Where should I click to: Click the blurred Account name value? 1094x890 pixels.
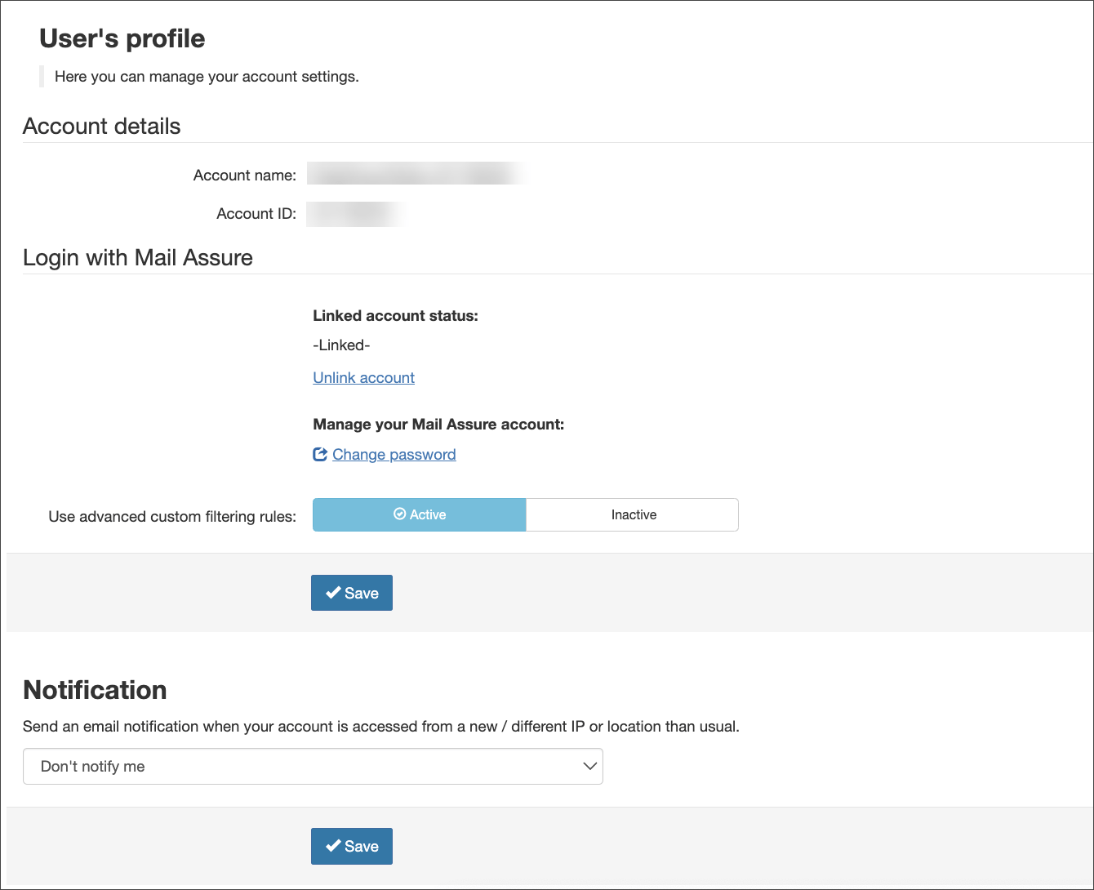coord(416,174)
